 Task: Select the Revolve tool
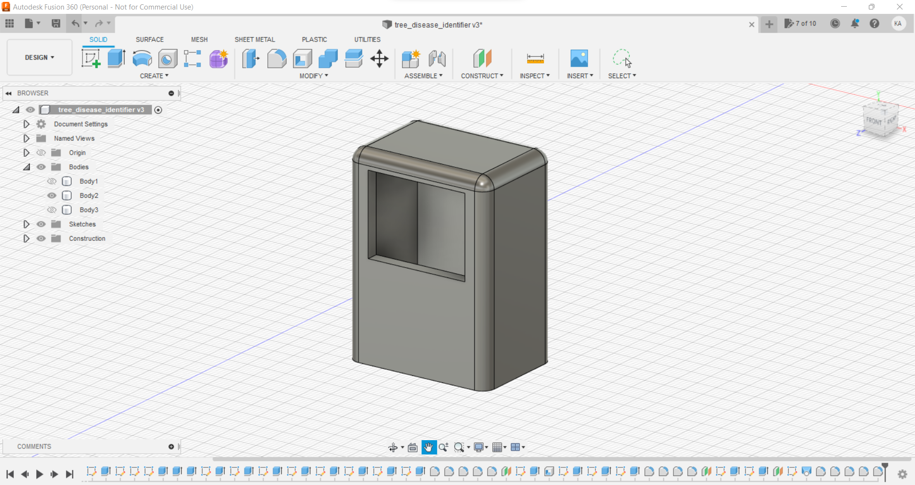[142, 59]
